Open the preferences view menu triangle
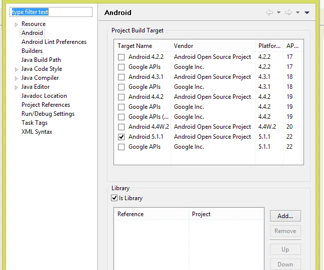 pos(307,12)
